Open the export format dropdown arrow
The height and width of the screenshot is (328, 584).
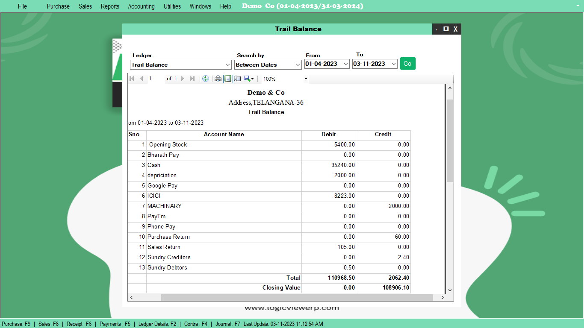click(x=252, y=79)
